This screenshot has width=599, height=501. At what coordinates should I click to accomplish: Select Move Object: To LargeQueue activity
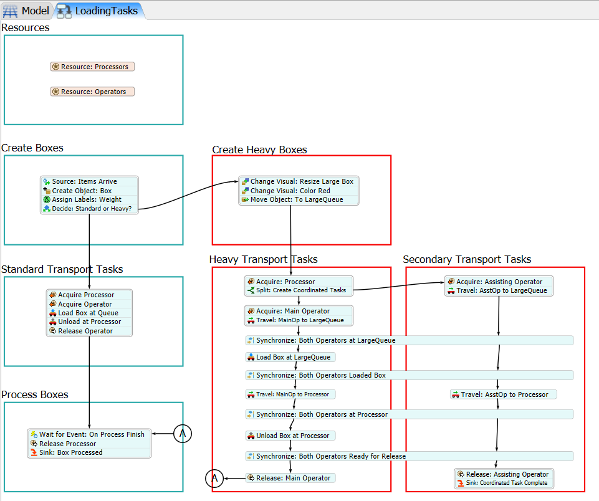click(x=299, y=199)
